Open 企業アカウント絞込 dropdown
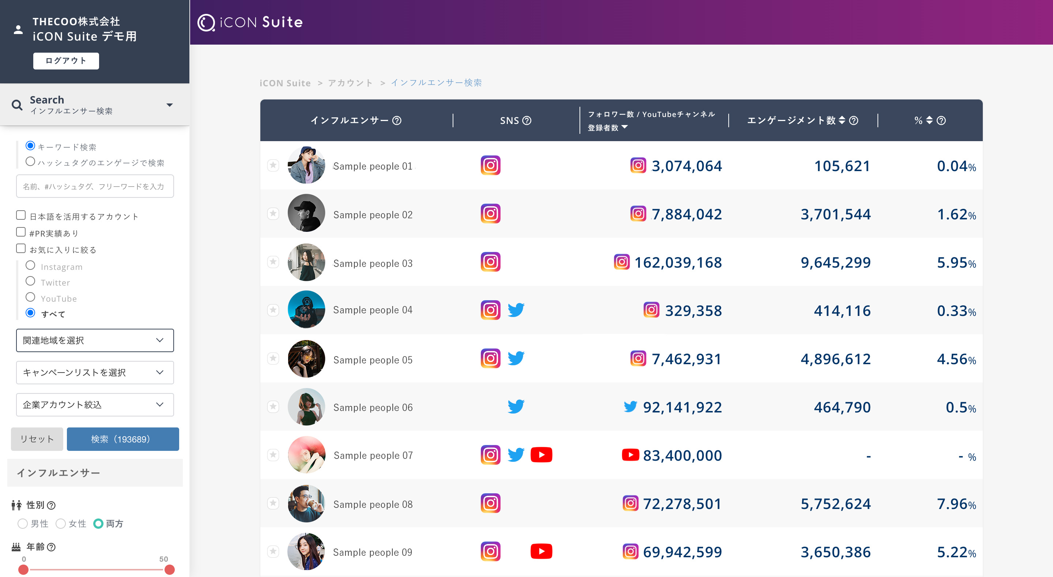The height and width of the screenshot is (577, 1053). coord(95,404)
